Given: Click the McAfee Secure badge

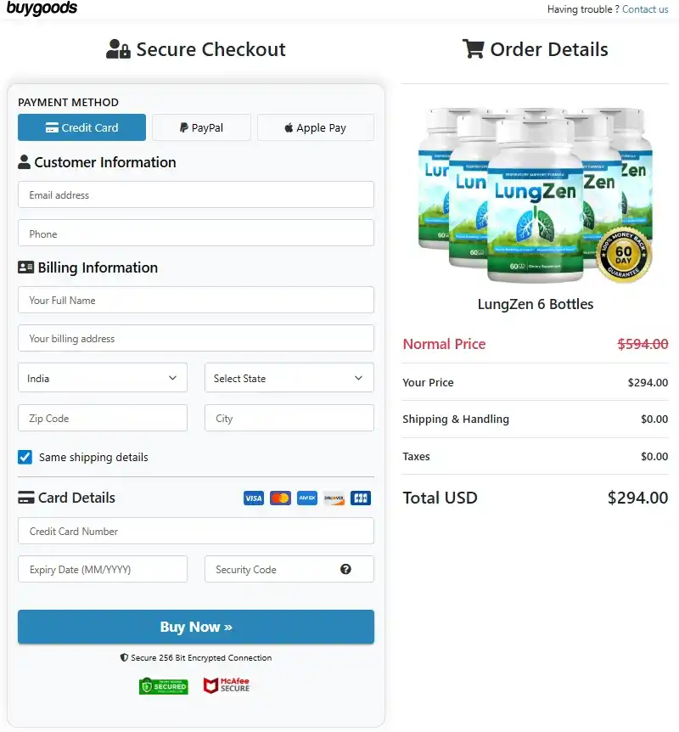Looking at the screenshot, I should 227,685.
